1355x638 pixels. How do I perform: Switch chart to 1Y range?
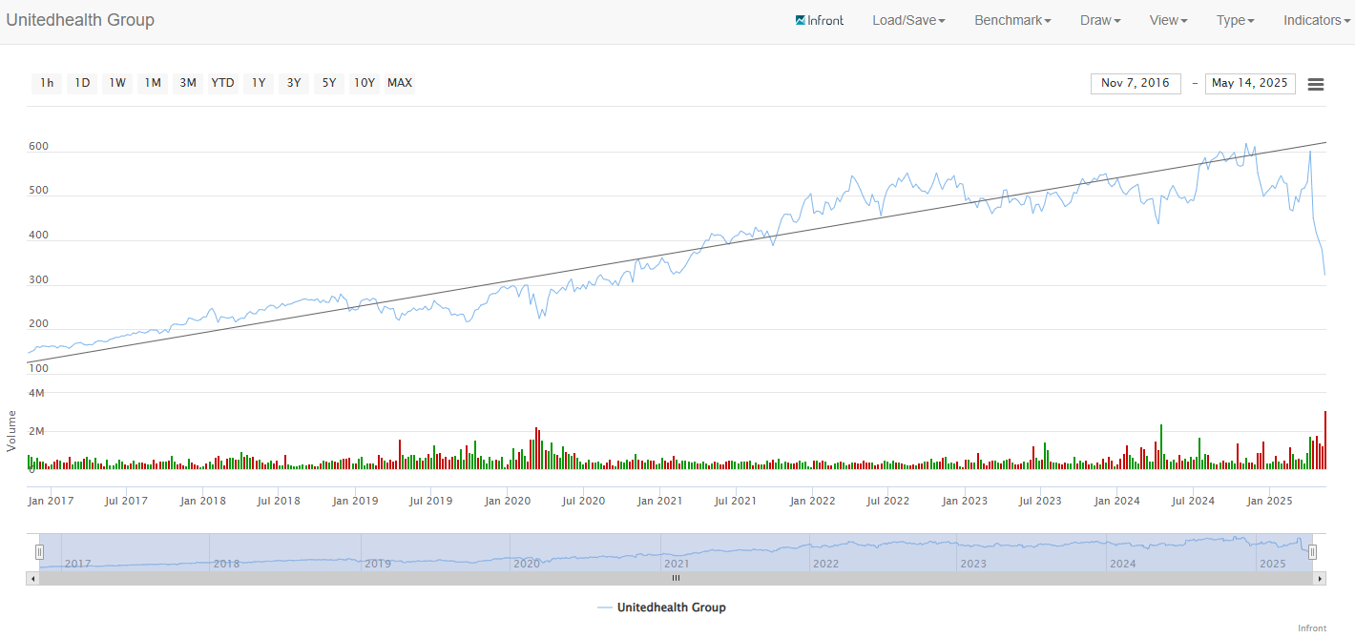coord(259,83)
